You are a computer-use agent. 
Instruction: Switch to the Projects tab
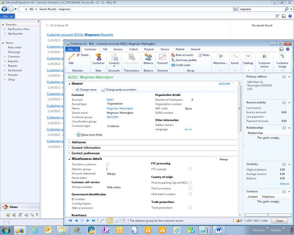click(x=149, y=49)
